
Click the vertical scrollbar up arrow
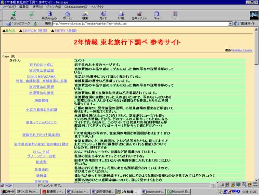pos(256,30)
